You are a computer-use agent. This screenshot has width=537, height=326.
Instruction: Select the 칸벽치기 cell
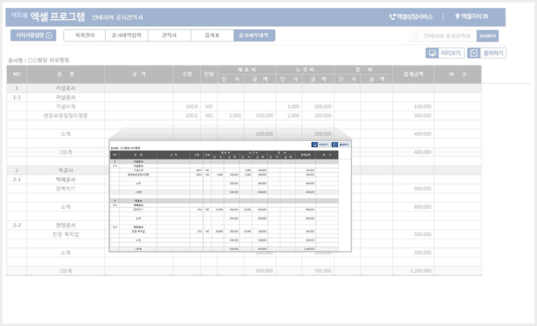(66, 189)
